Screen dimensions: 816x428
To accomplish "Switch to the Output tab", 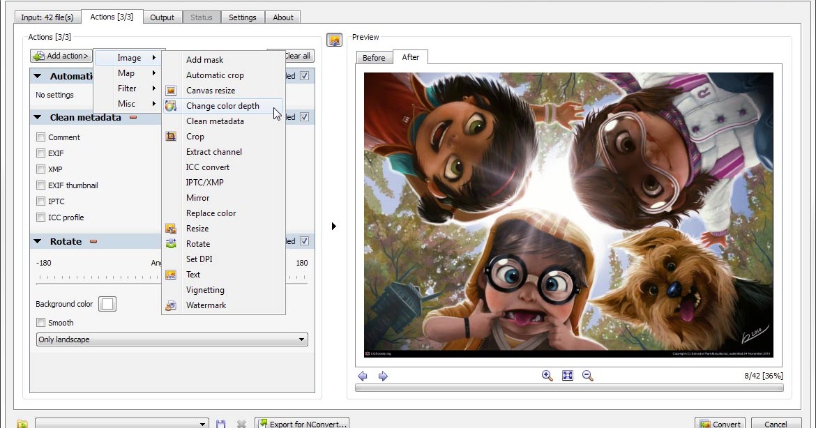I will [162, 17].
